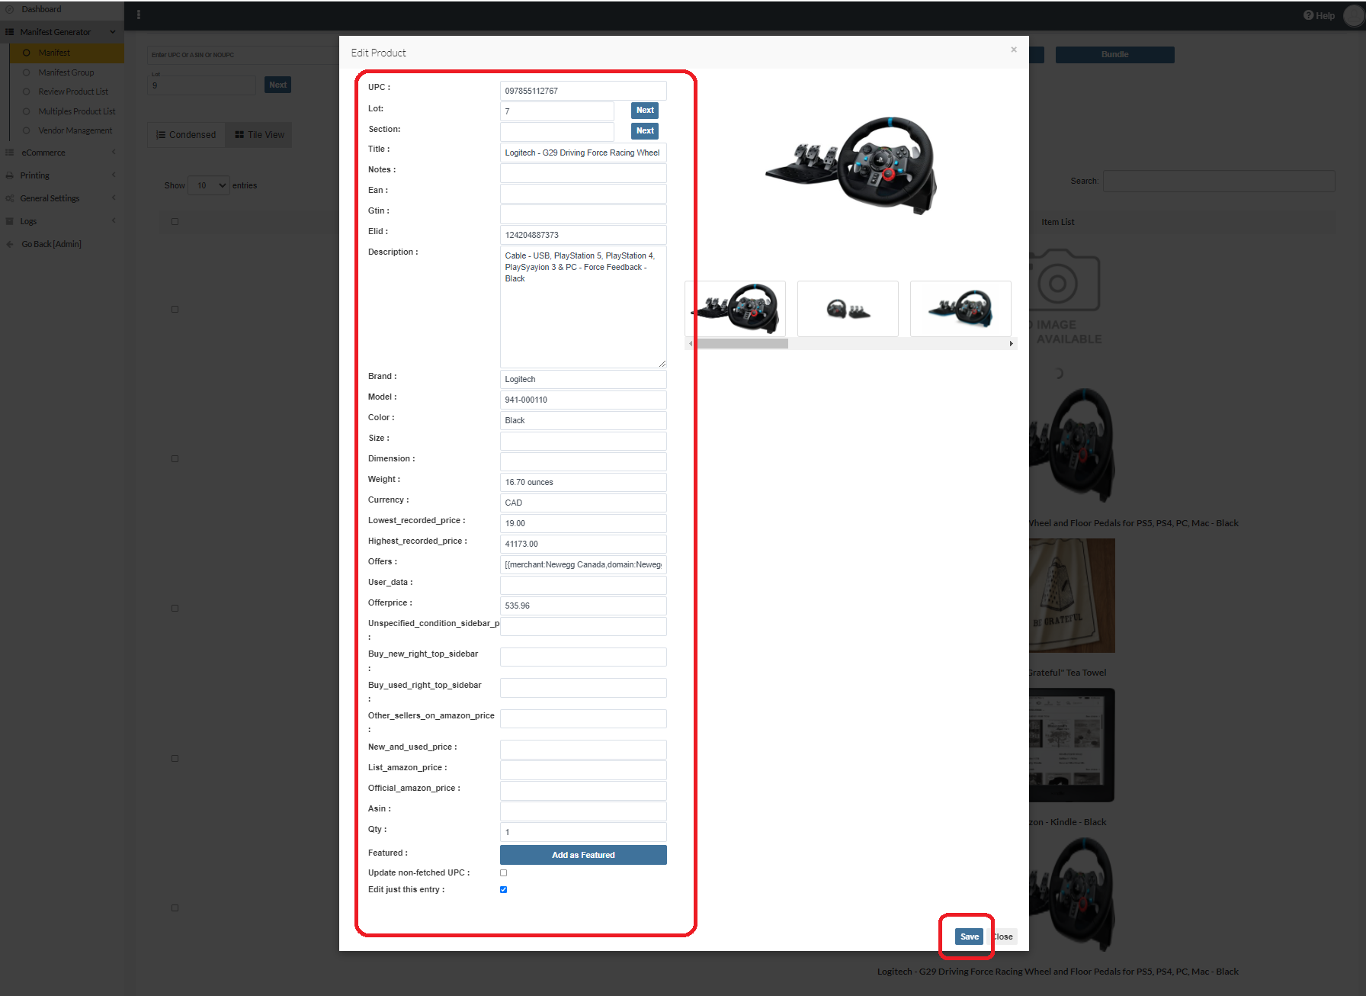The width and height of the screenshot is (1366, 996).
Task: Click the Bundle button in background page
Action: tap(1114, 55)
